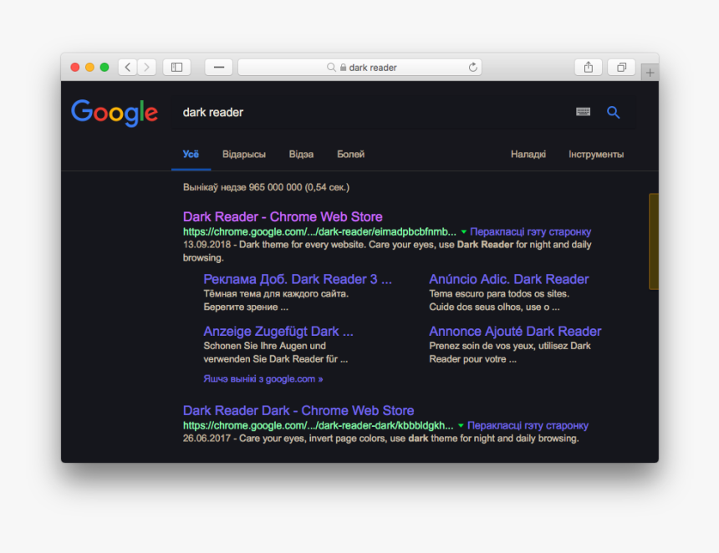Open 'Dark Reader Dark - Chrome Web Store' result

tap(298, 410)
